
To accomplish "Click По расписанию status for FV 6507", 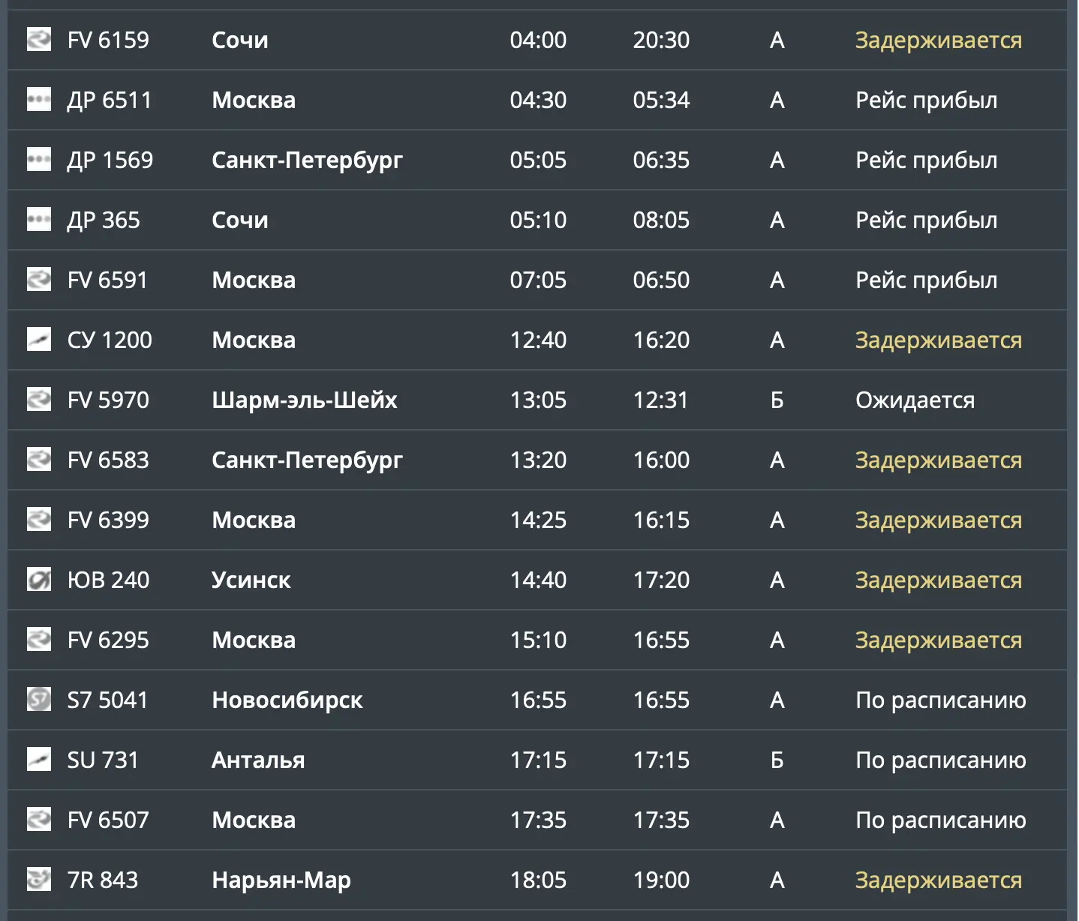I will point(941,820).
